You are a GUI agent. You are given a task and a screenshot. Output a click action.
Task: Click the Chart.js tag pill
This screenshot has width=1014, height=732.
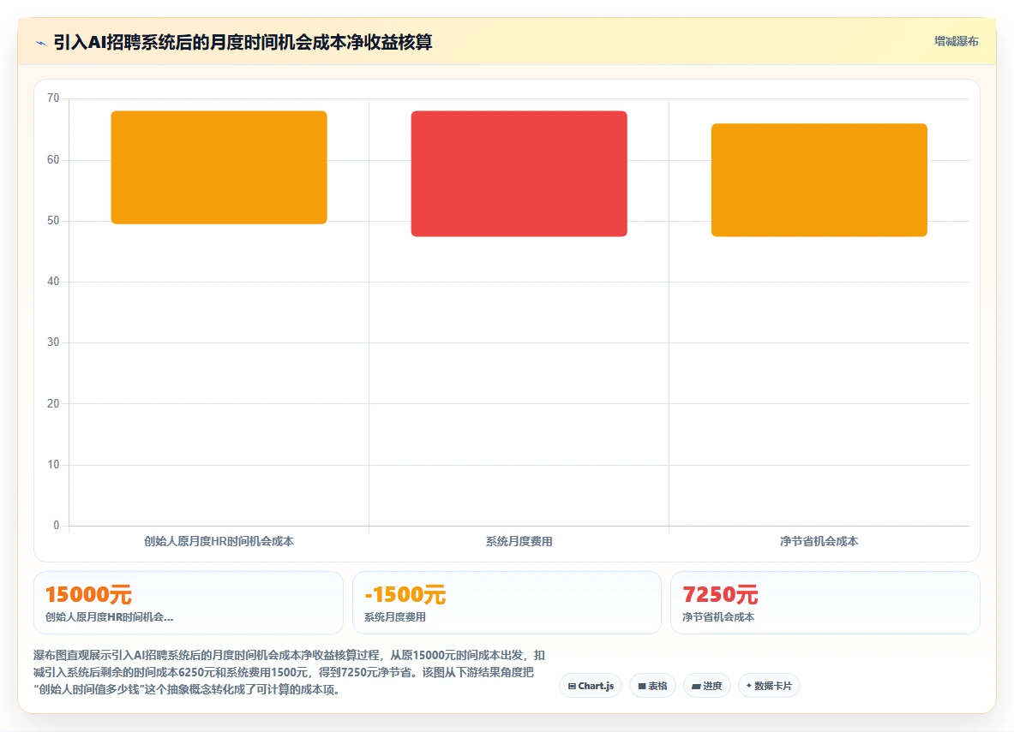click(591, 686)
